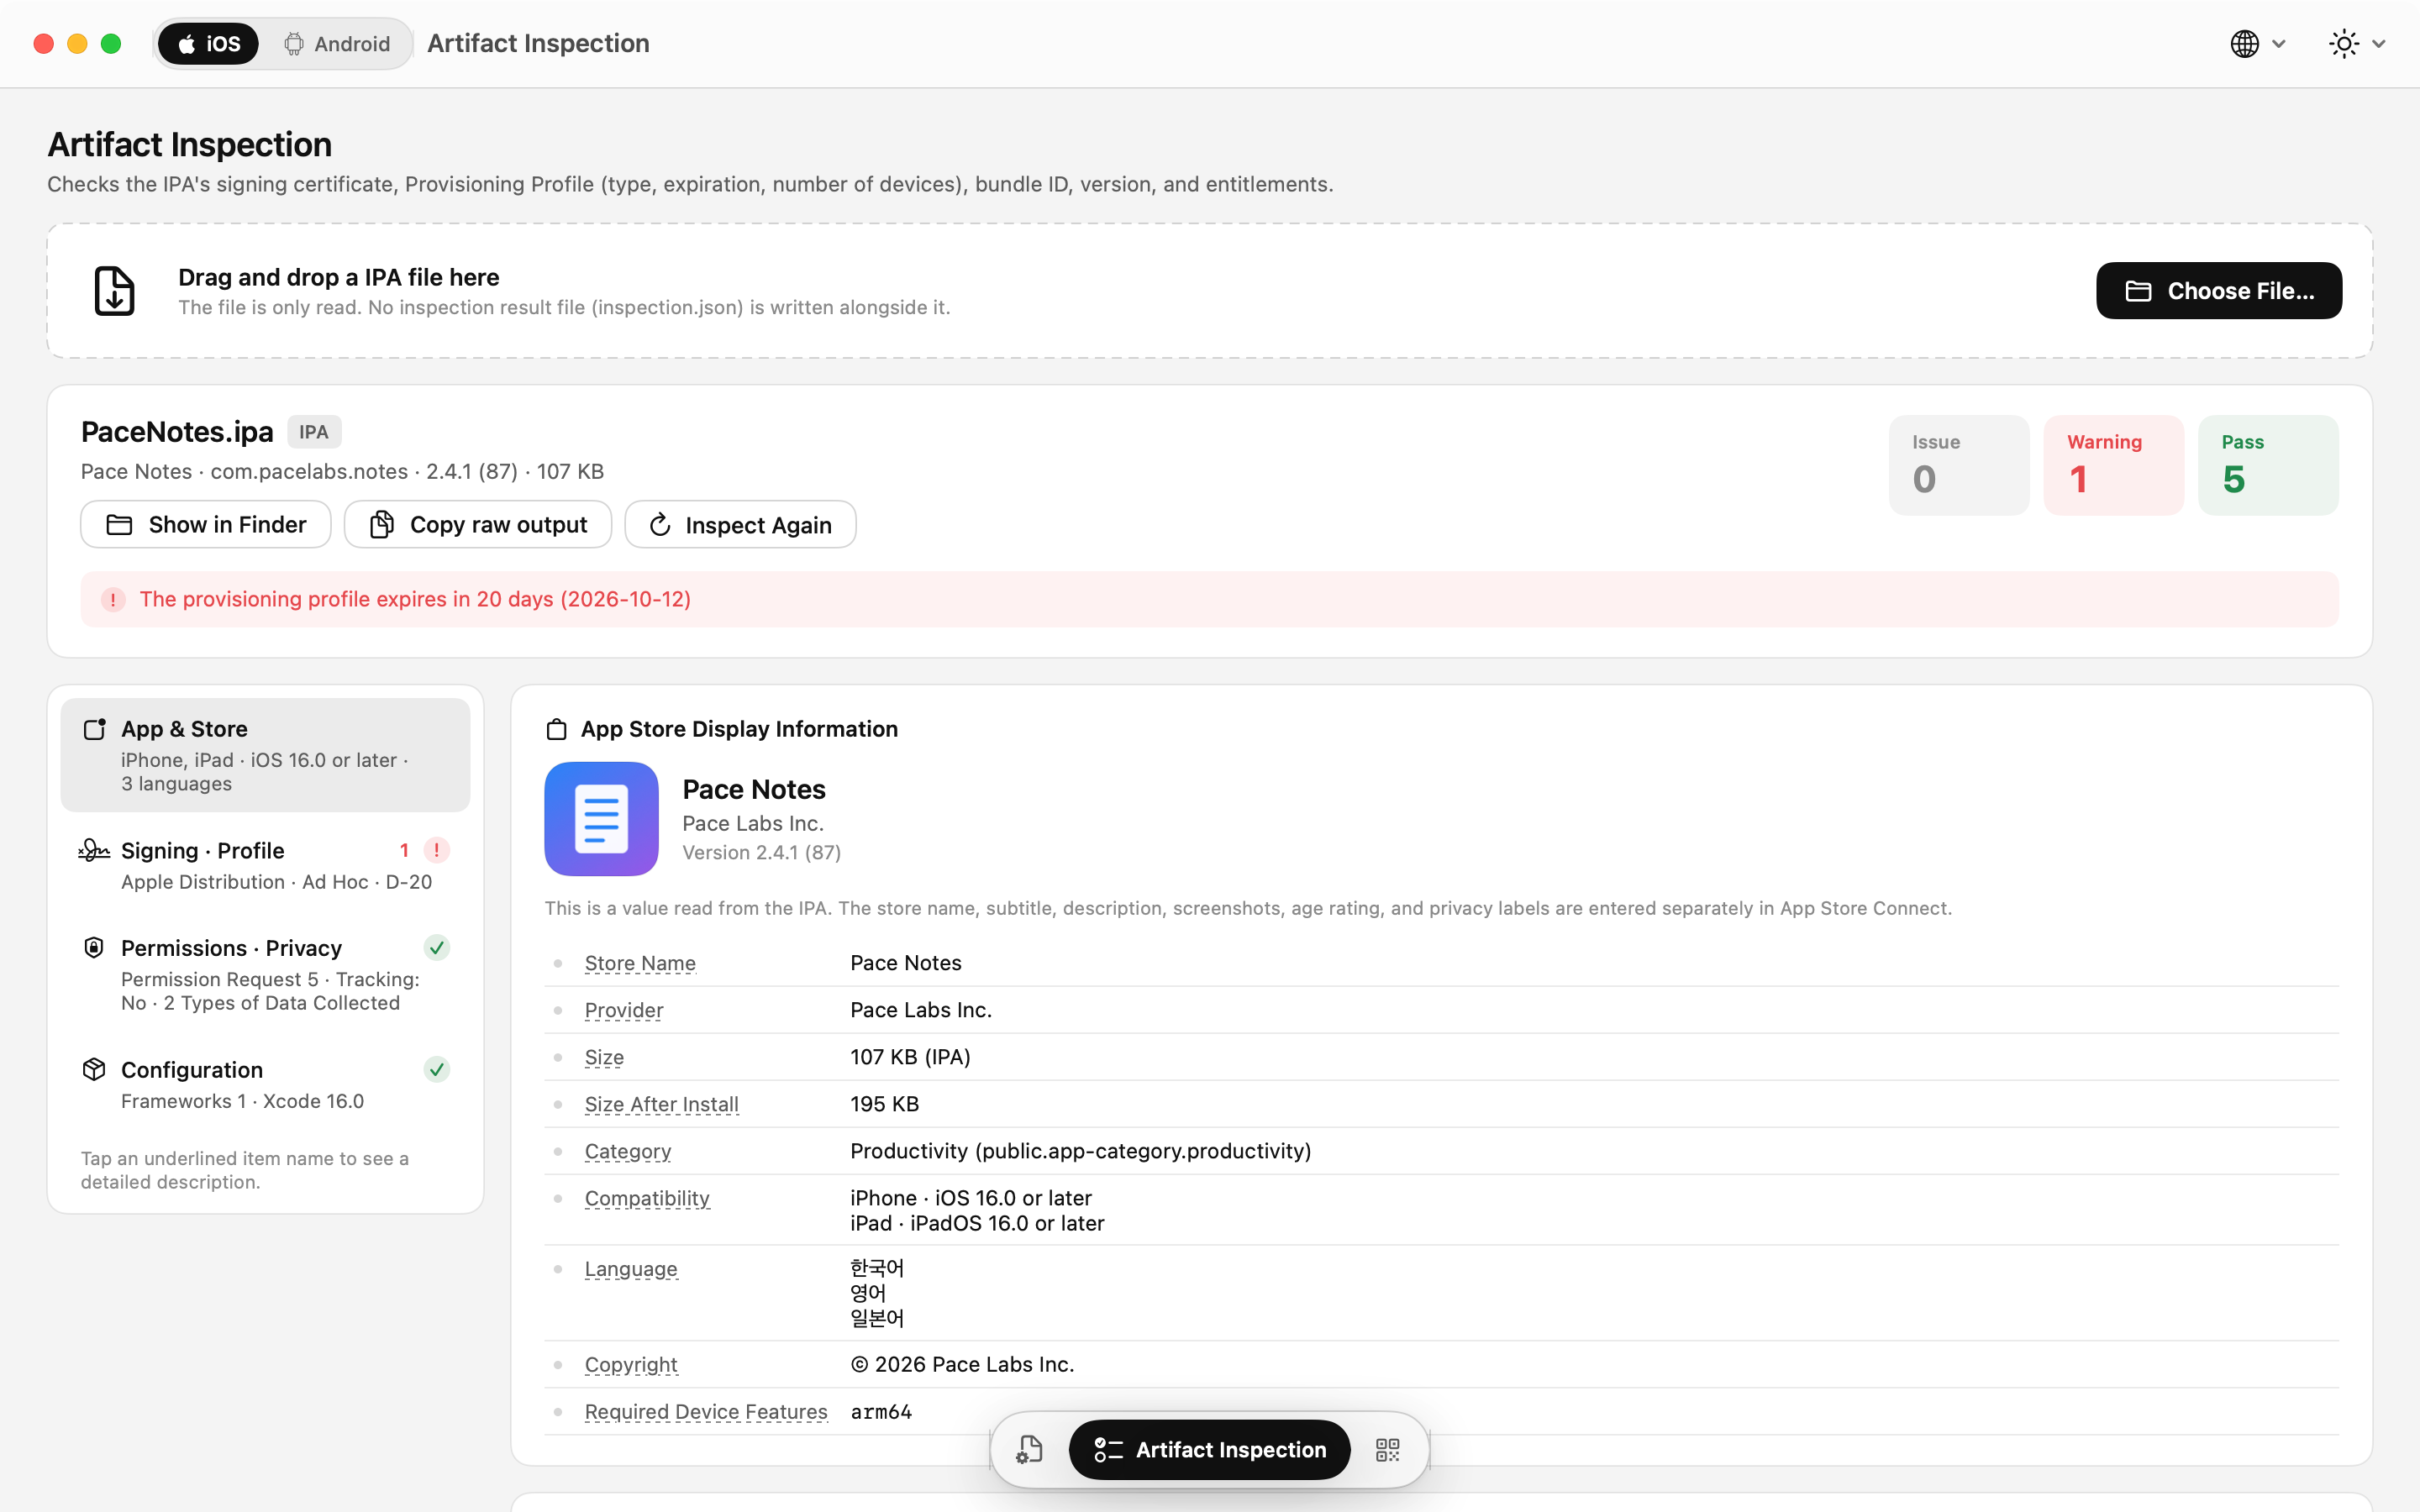Click the PaceNotes.ipa file name

point(177,432)
